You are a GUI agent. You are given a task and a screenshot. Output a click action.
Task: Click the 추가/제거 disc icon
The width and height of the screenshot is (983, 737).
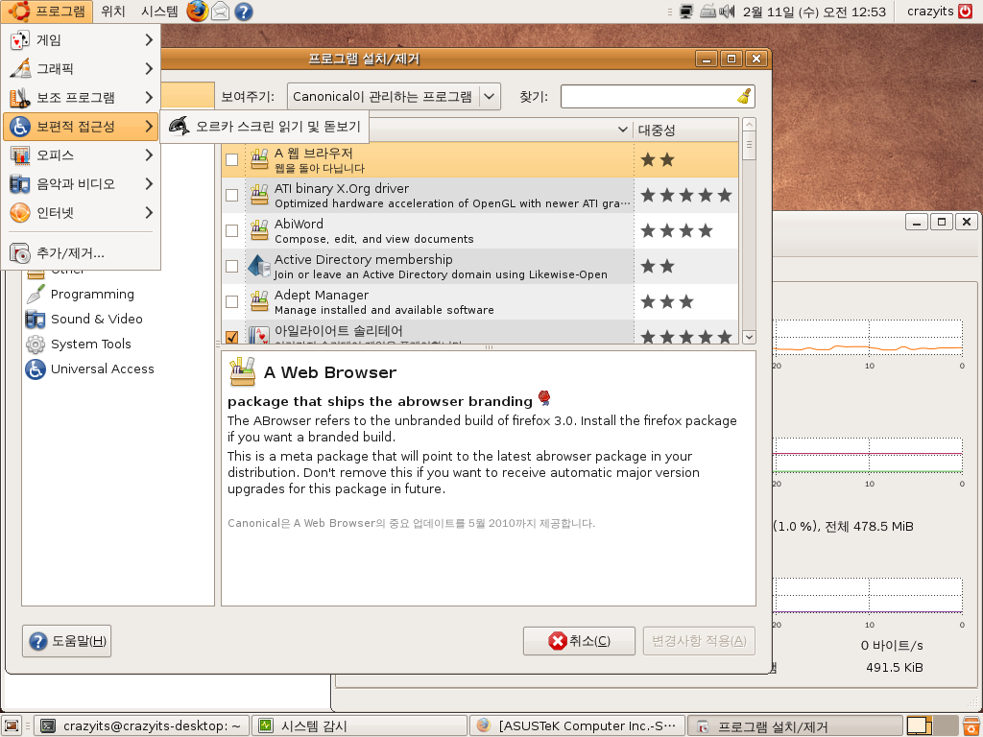coord(20,253)
